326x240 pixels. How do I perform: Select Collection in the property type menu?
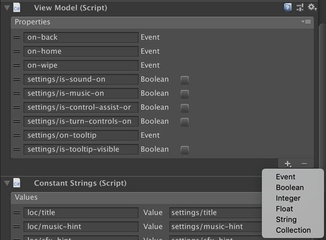click(x=293, y=230)
